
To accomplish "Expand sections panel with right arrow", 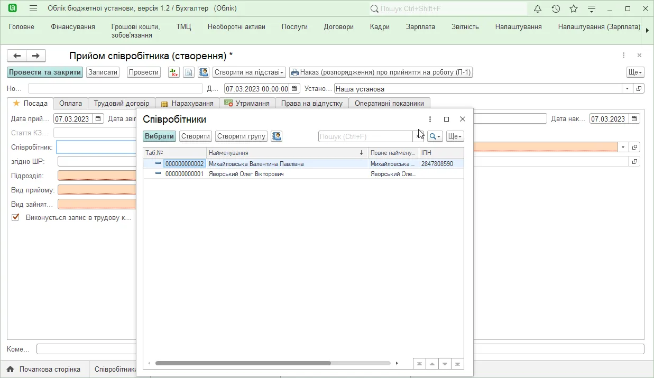I will click(x=648, y=31).
